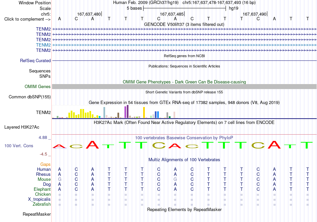317x222 pixels.
Task: Click the -4.5 PhyloP lower scale value
Action: pos(43,154)
